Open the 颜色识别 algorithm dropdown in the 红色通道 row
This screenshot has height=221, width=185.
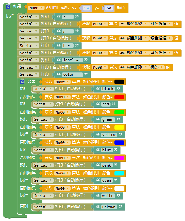click(134, 24)
